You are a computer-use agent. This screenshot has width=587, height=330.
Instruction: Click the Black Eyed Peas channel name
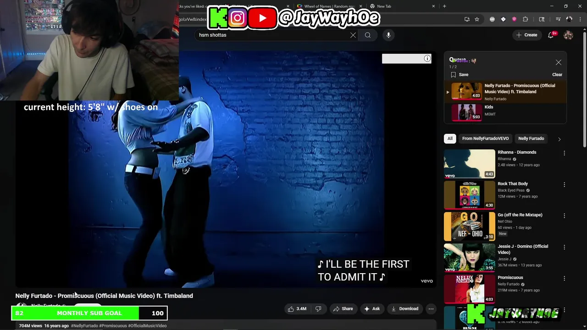coord(511,190)
